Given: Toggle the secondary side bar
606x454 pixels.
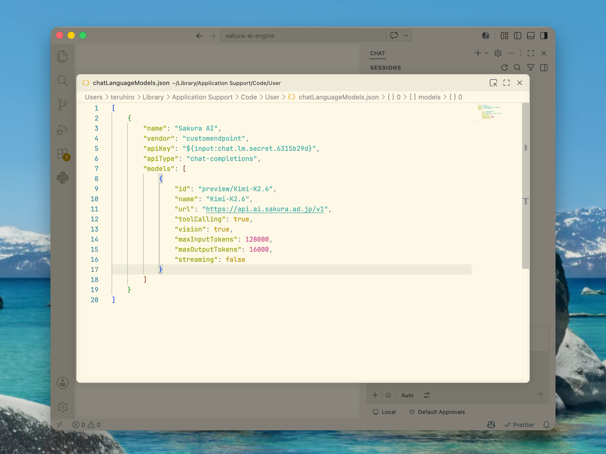Looking at the screenshot, I should pyautogui.click(x=544, y=36).
